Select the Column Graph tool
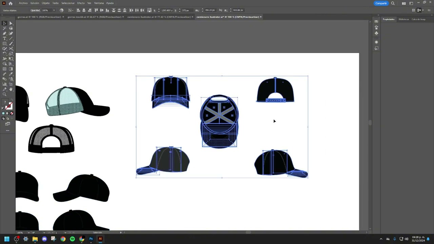Screen dimensions: 434x244 4,84
